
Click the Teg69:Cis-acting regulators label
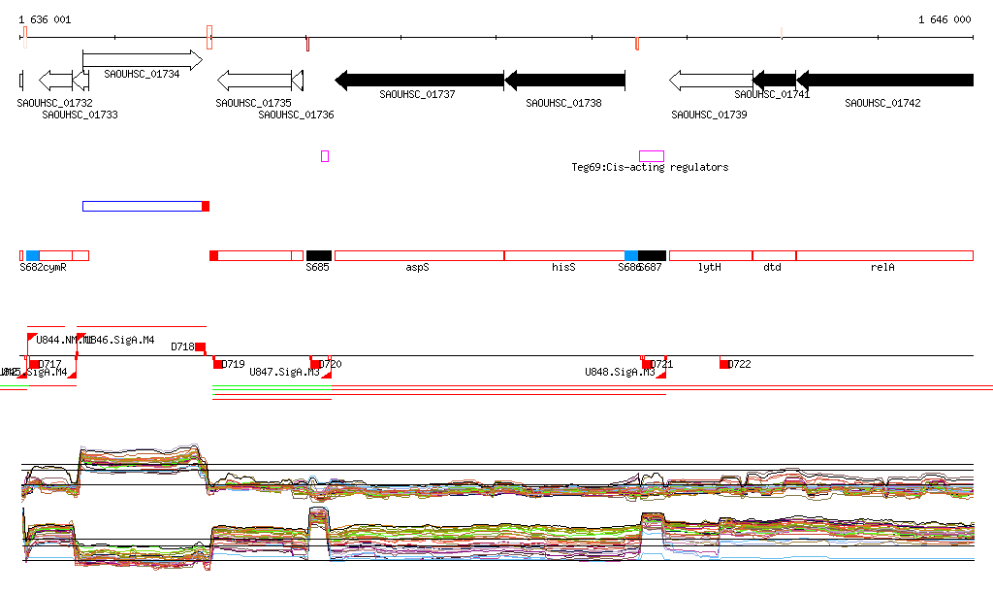point(650,167)
